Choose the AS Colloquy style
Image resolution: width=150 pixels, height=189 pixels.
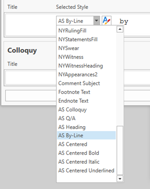87,110
